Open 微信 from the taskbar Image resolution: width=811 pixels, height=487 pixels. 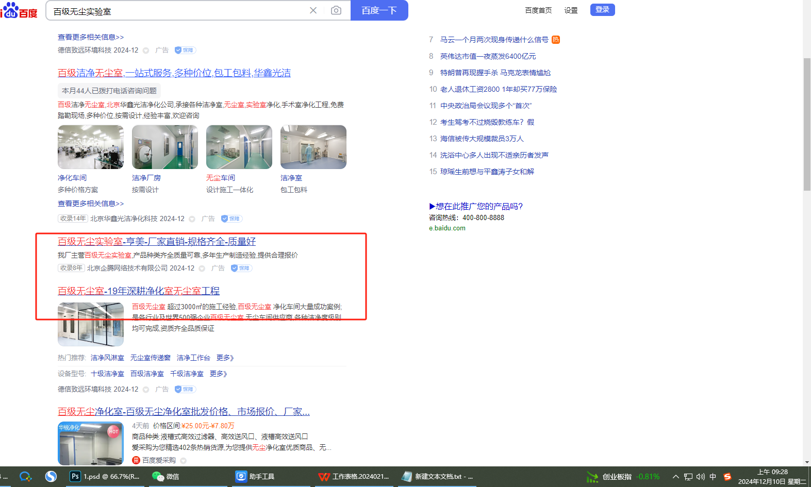coord(166,477)
